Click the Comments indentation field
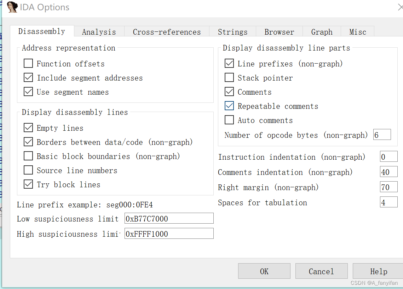This screenshot has height=289, width=403. click(x=388, y=172)
